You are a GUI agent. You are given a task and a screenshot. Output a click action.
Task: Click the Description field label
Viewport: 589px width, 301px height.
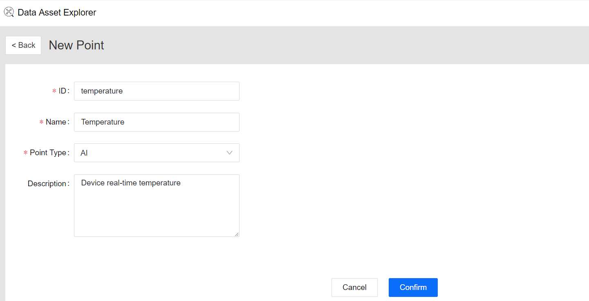[47, 184]
